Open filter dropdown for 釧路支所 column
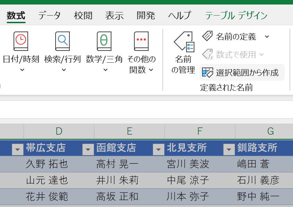The image size is (293, 207). (x=229, y=149)
